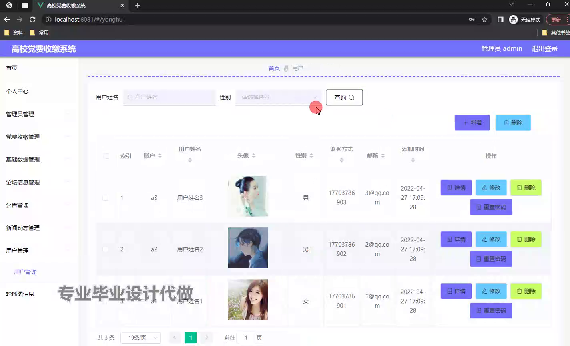Reset password 重置密码 for user a2

pyautogui.click(x=491, y=259)
